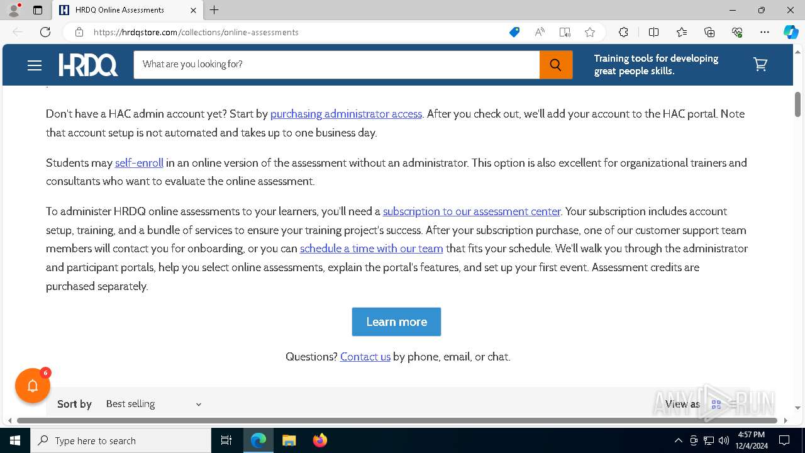Click the taskbar 'Type here to search' box
Viewport: 805px width, 453px height.
tap(121, 440)
